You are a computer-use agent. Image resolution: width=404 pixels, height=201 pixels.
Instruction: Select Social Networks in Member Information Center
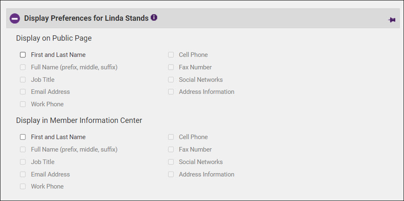coord(171,162)
